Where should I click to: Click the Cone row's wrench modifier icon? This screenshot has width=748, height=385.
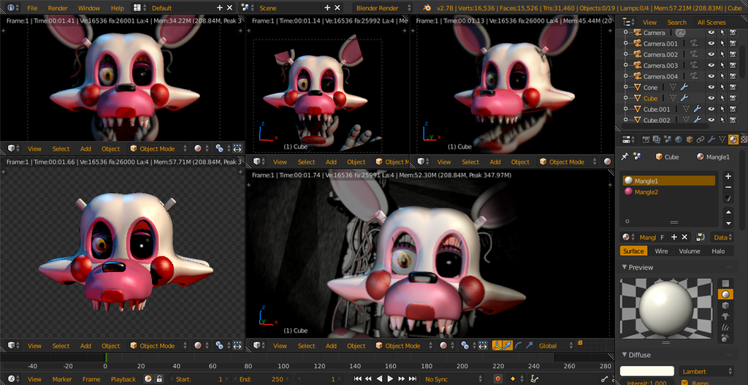tap(684, 88)
